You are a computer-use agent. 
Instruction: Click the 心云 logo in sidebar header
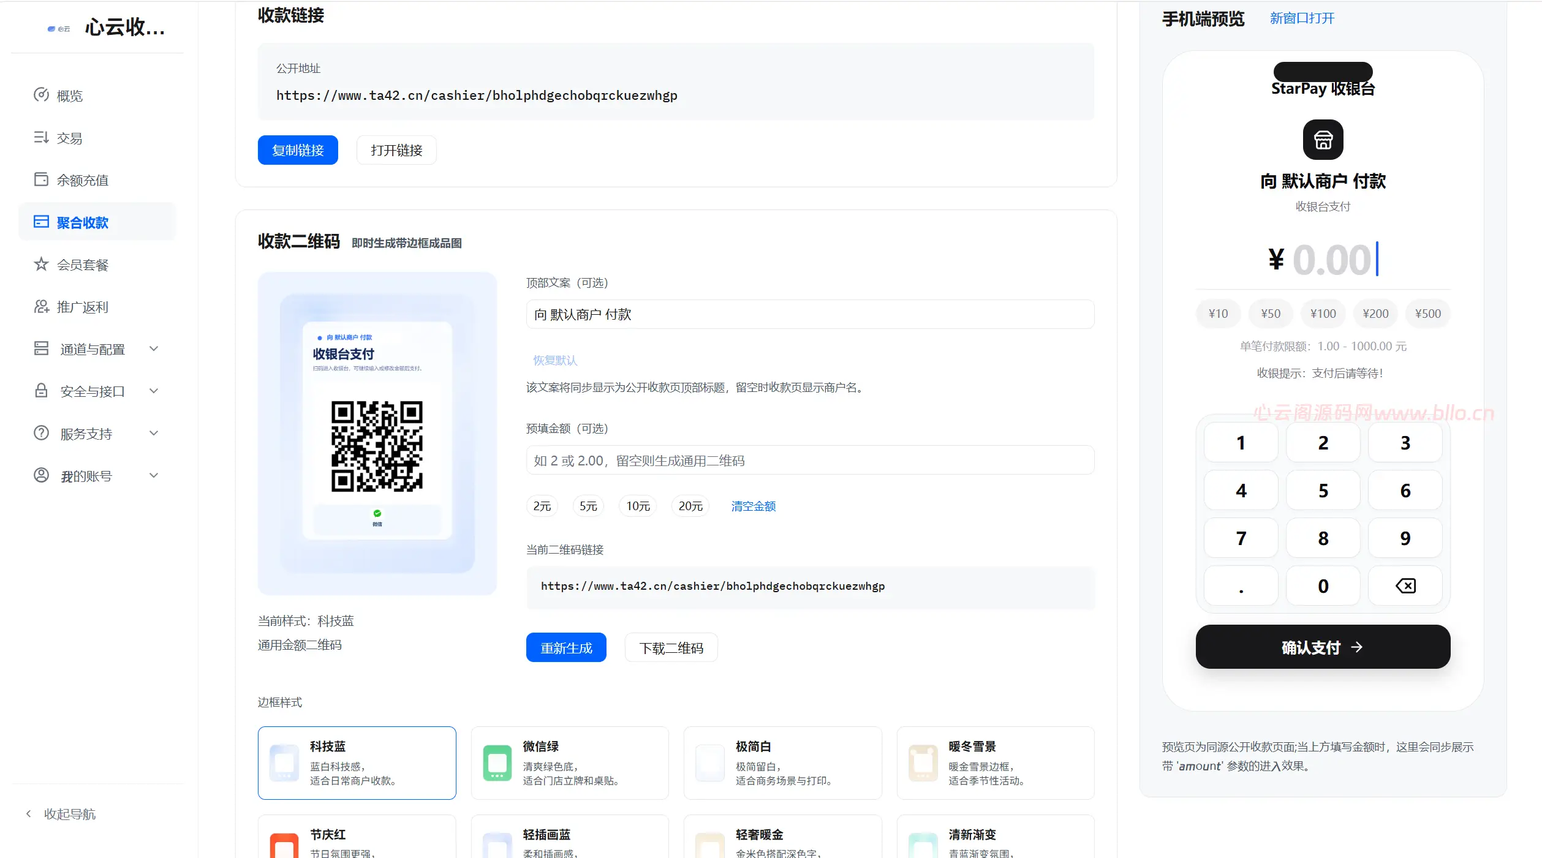[59, 29]
